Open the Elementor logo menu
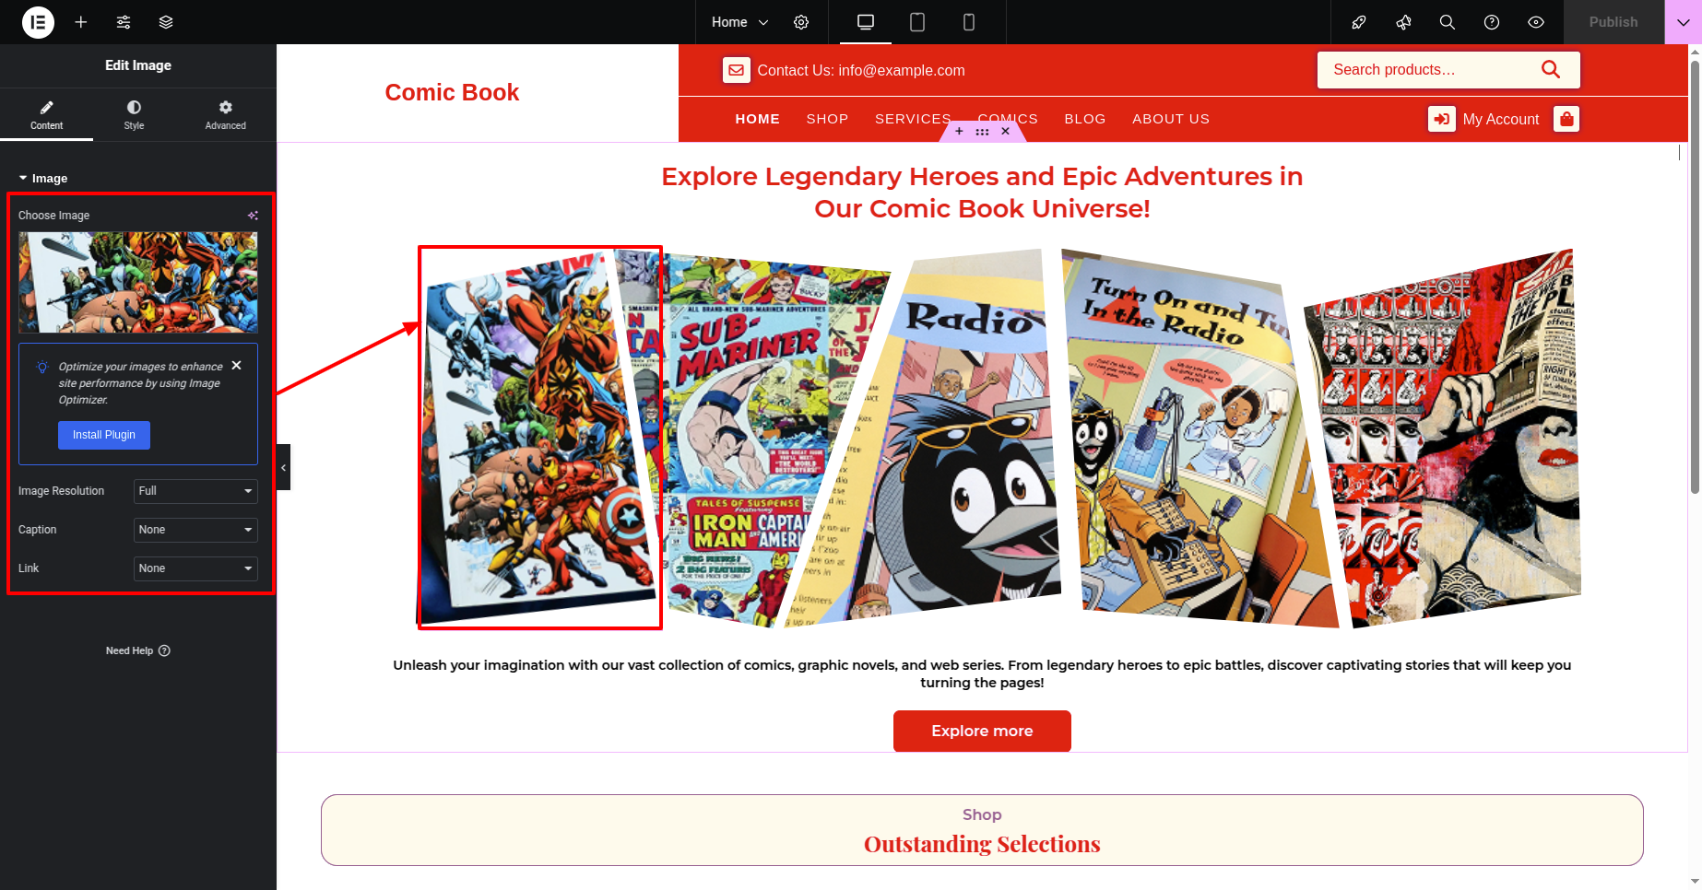The width and height of the screenshot is (1702, 890). tap(38, 22)
